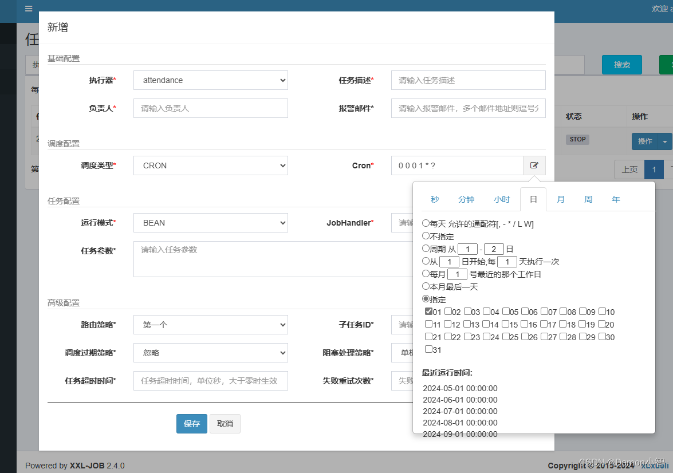Open the 操作 dropdown caret in table row
The image size is (673, 473).
point(665,141)
